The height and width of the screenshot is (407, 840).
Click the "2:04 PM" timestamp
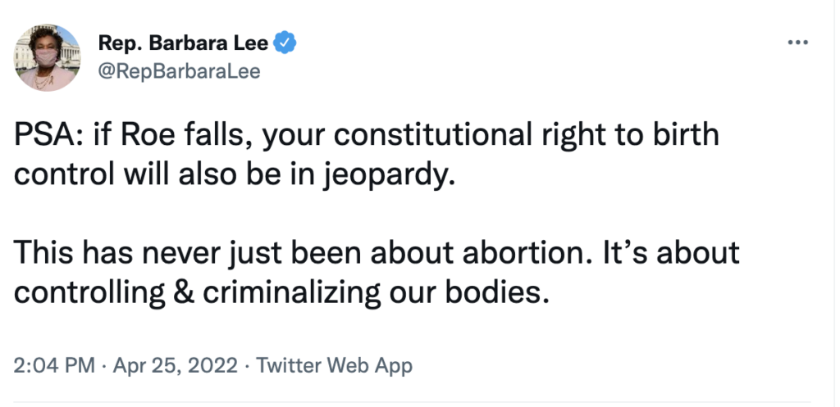coord(48,364)
